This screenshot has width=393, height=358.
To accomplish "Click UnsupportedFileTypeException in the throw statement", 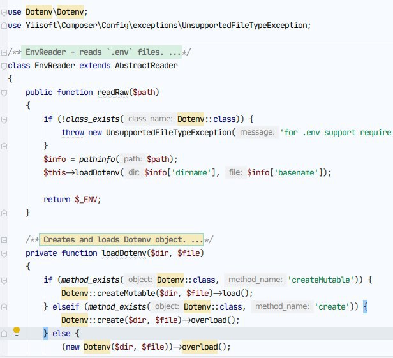I will pos(168,132).
